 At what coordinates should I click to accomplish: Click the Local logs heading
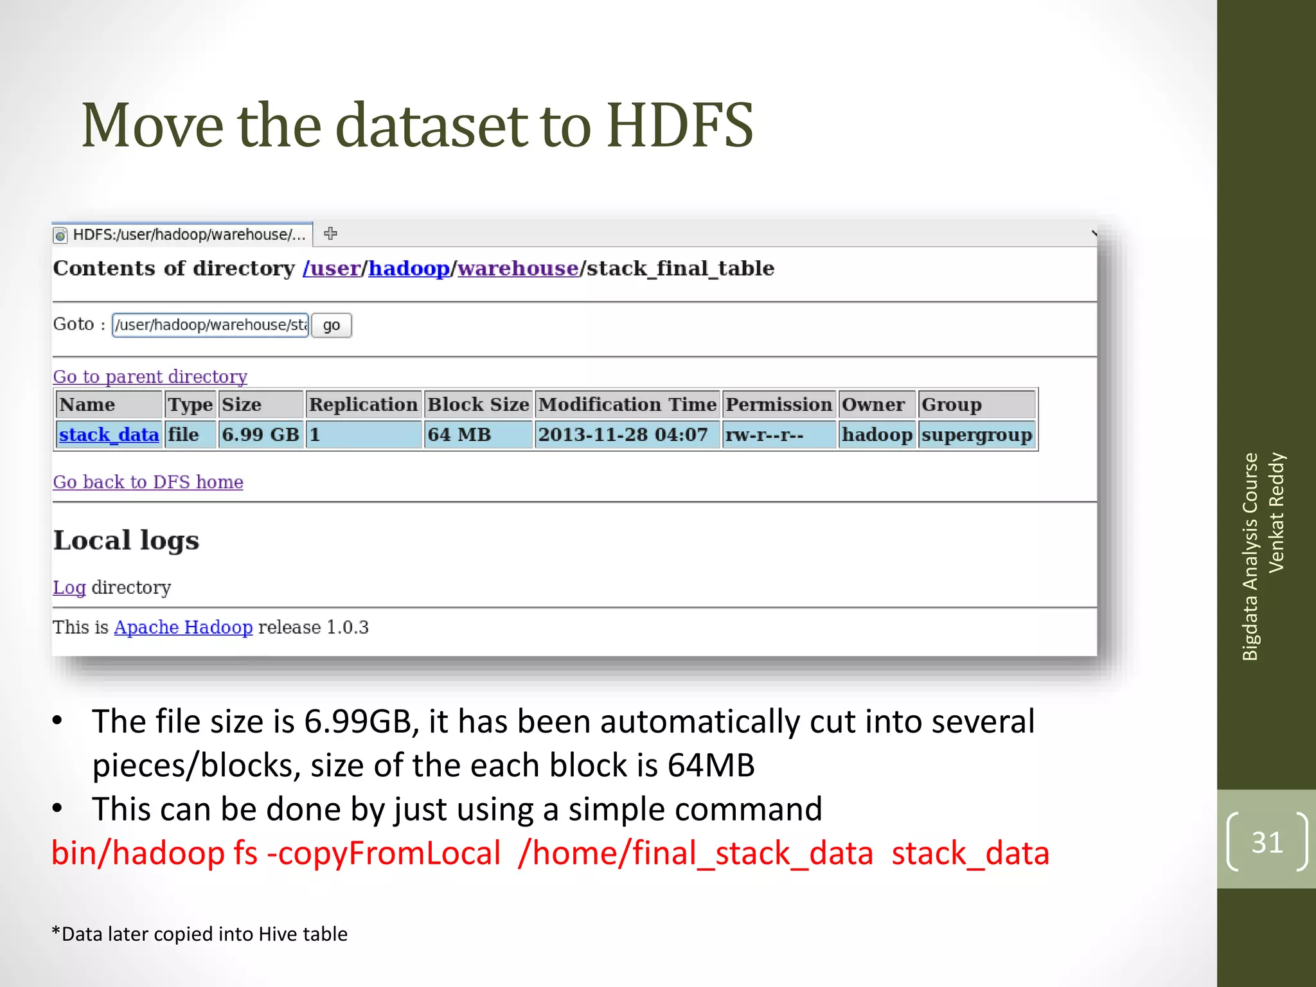pyautogui.click(x=126, y=540)
